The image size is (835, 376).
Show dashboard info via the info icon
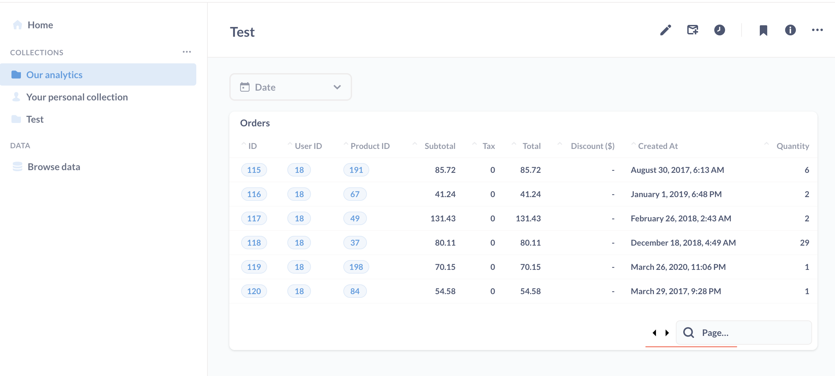[x=790, y=30]
